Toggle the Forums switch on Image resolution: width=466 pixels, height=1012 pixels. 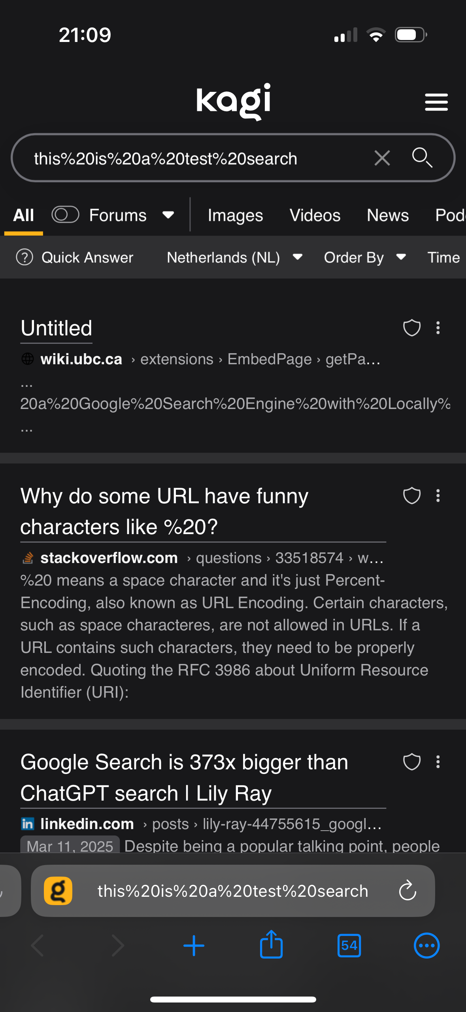pos(65,215)
